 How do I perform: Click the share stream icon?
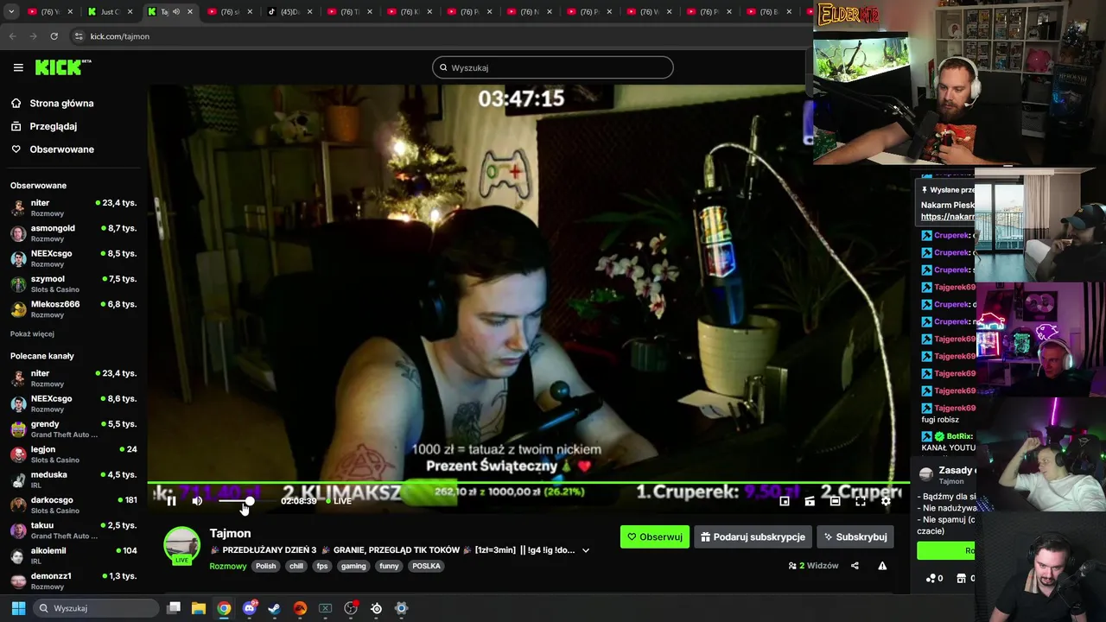(855, 566)
